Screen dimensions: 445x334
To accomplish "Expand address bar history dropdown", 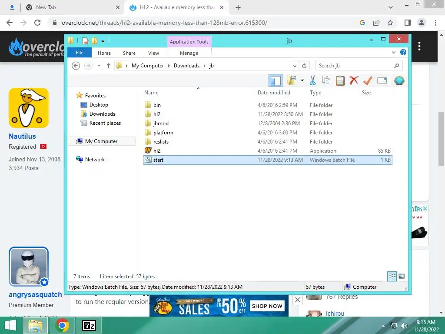I will (x=295, y=66).
